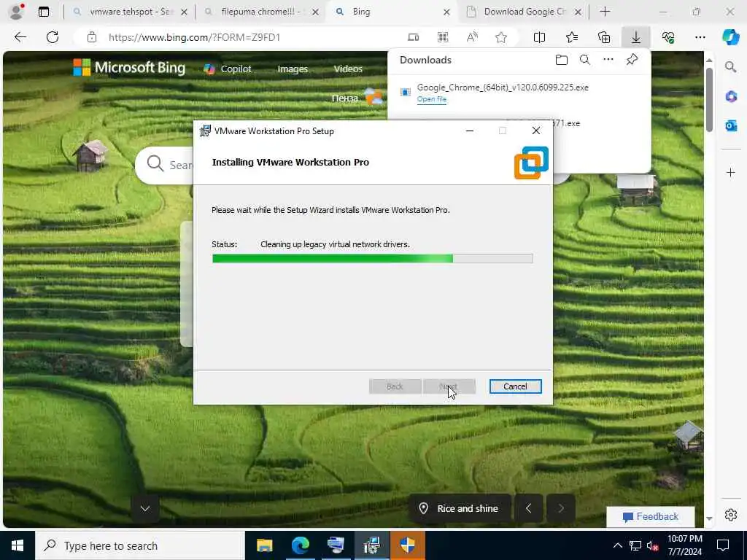Switch to the vmware tehspot tab

[128, 12]
